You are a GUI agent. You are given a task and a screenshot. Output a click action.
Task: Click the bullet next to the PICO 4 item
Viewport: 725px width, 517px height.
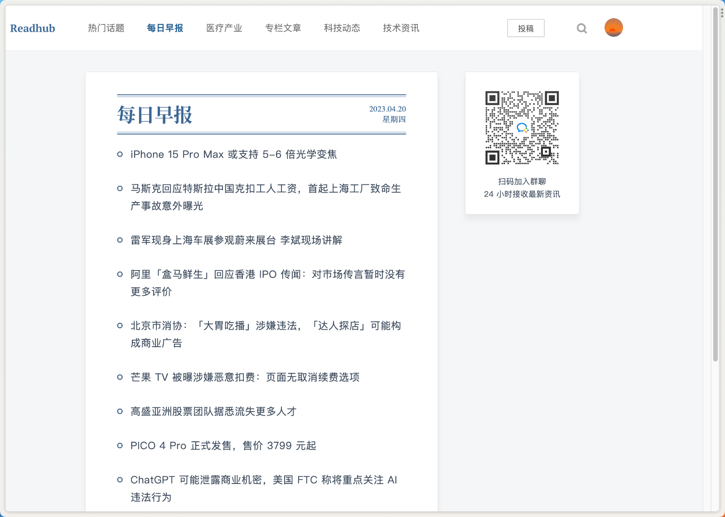click(120, 445)
